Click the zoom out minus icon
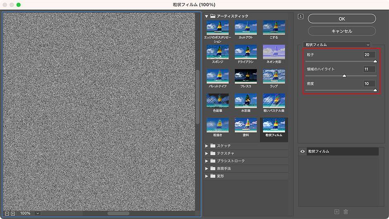This screenshot has width=389, height=219. [7, 213]
